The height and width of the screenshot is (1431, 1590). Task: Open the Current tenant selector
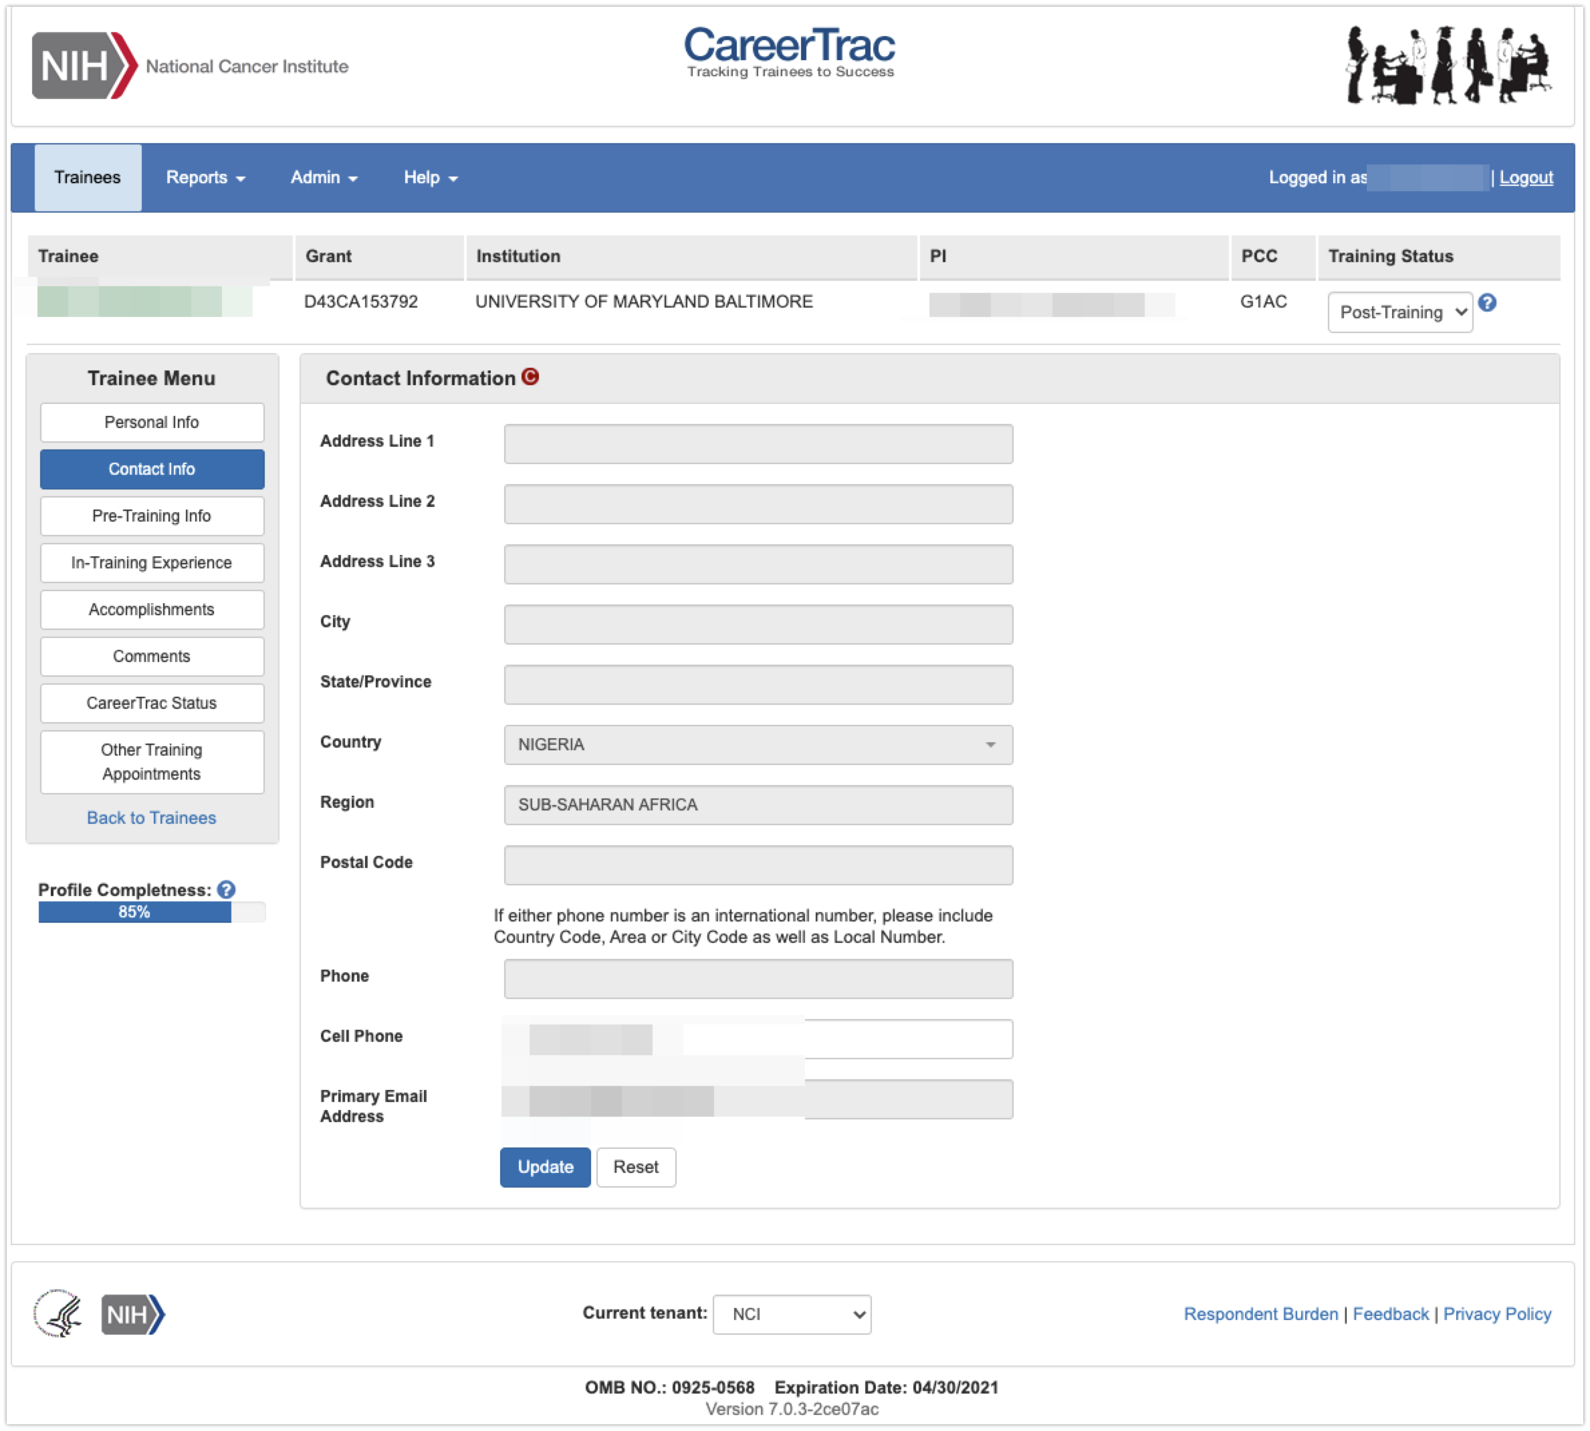point(791,1314)
